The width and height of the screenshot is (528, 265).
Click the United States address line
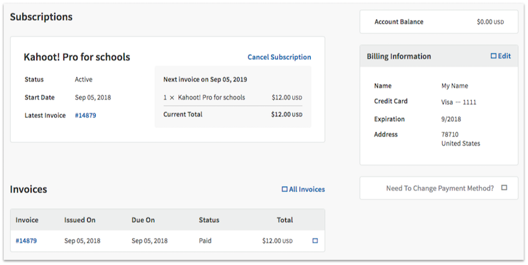click(461, 143)
